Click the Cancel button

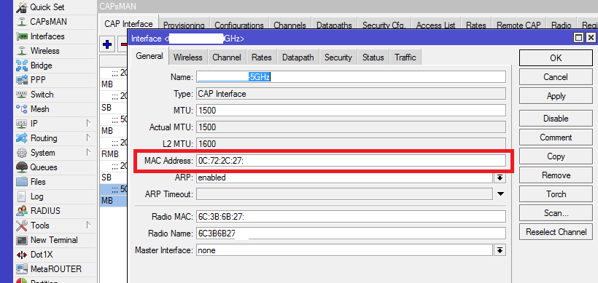556,77
